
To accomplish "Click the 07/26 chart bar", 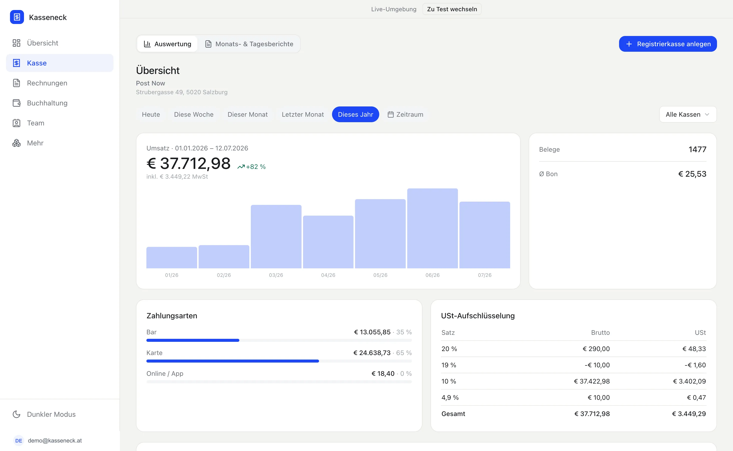I will pos(485,235).
